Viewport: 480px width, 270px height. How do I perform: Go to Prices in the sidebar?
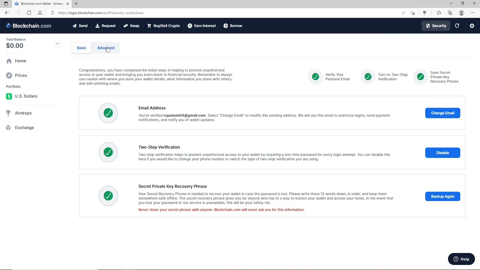click(x=21, y=75)
